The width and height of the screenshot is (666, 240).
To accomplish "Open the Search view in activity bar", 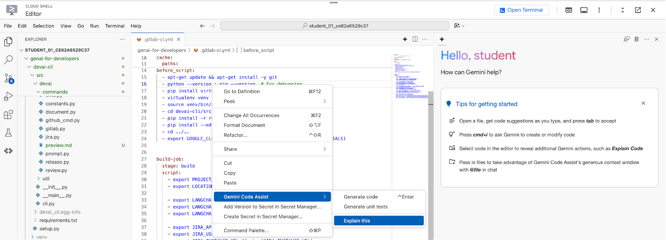I will [8, 60].
